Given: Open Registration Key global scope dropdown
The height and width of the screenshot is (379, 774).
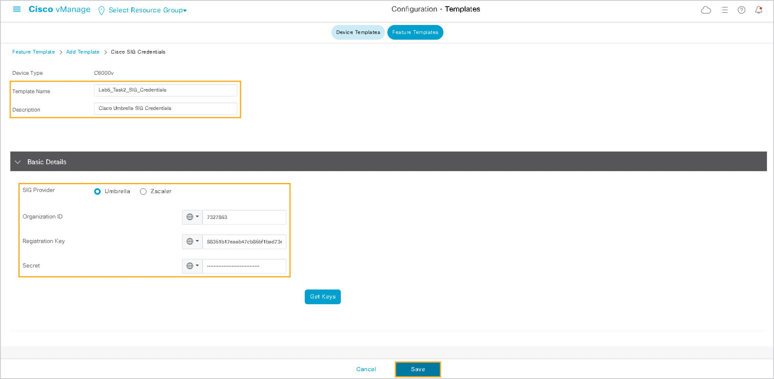Looking at the screenshot, I should [x=192, y=242].
